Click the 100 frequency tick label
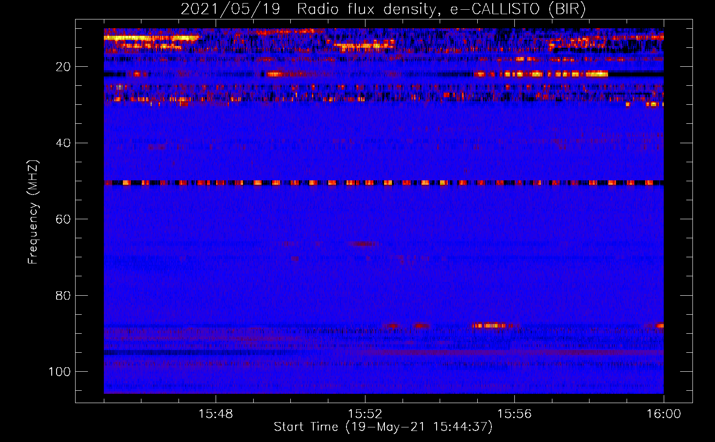Screen dimensions: 715x442 click(60, 372)
